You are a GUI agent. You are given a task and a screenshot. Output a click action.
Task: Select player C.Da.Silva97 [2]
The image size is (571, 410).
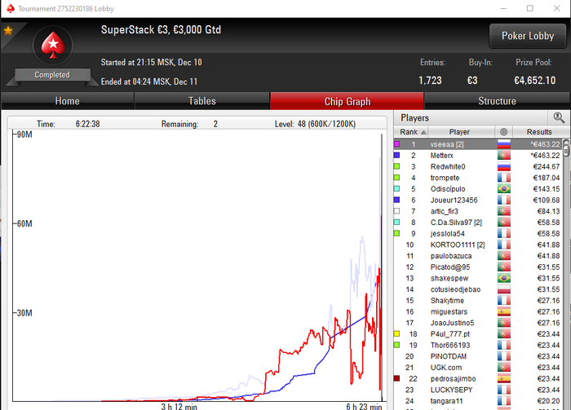point(478,223)
